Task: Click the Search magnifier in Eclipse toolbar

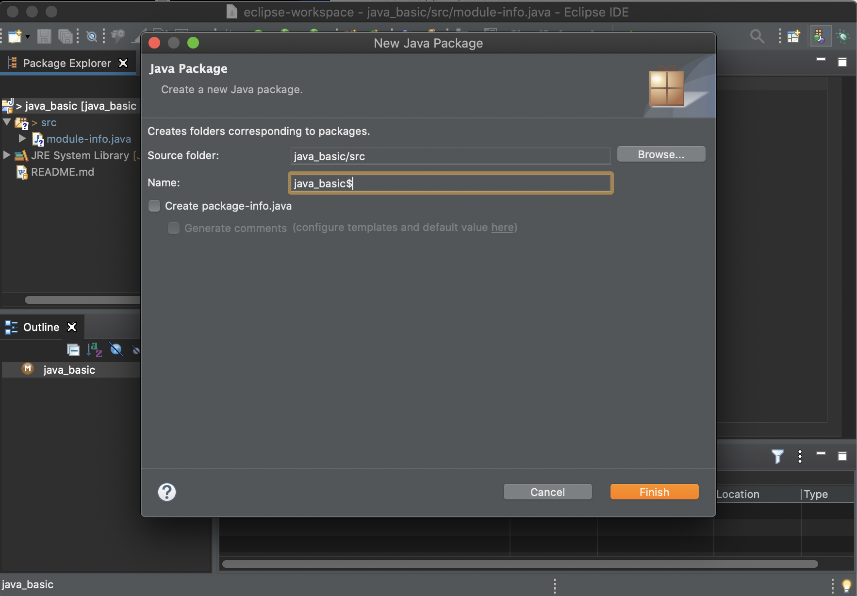Action: click(x=757, y=36)
